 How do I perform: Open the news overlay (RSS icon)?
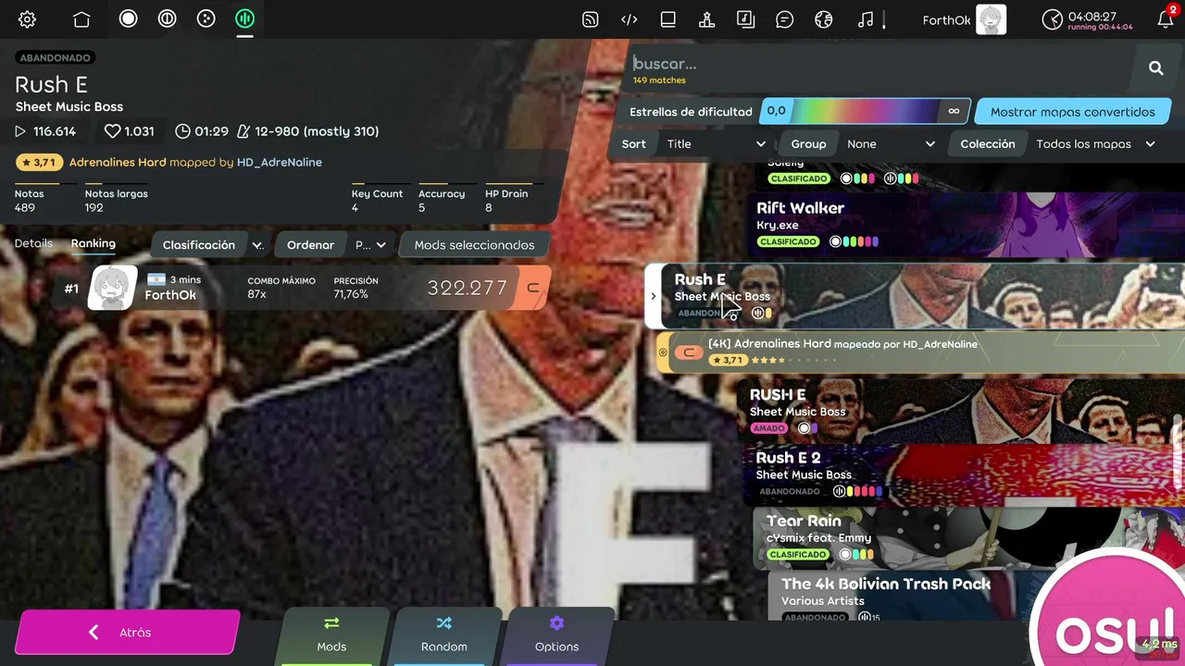[590, 19]
